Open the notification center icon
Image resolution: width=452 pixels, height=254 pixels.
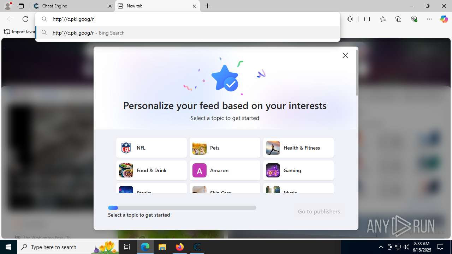[x=440, y=247]
